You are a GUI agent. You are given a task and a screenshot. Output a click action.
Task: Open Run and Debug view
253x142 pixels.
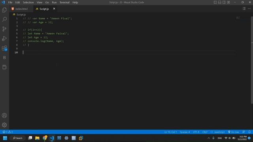[4, 39]
